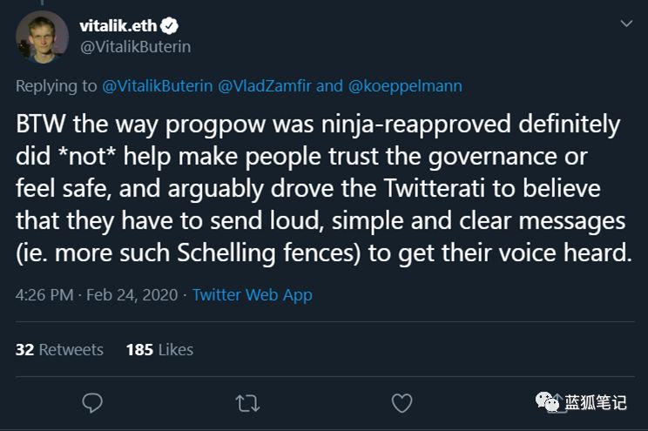Image resolution: width=648 pixels, height=431 pixels.
Task: View the 185 Likes list
Action: click(x=159, y=349)
